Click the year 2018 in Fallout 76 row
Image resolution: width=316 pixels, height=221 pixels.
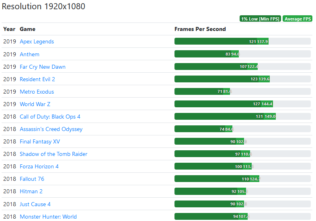click(10, 179)
